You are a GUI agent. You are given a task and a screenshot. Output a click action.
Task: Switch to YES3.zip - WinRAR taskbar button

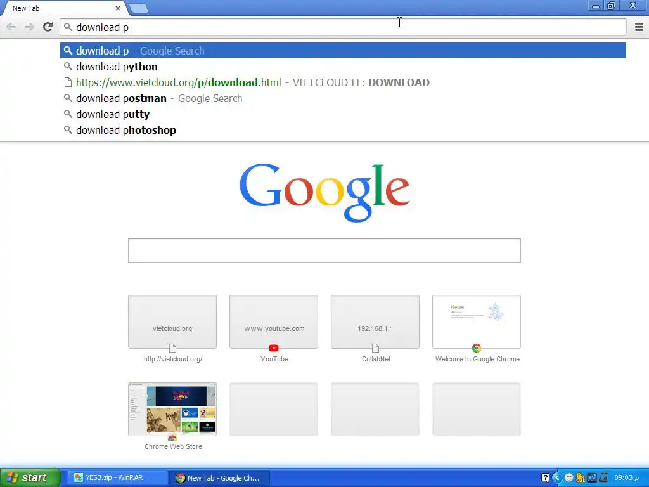click(117, 478)
